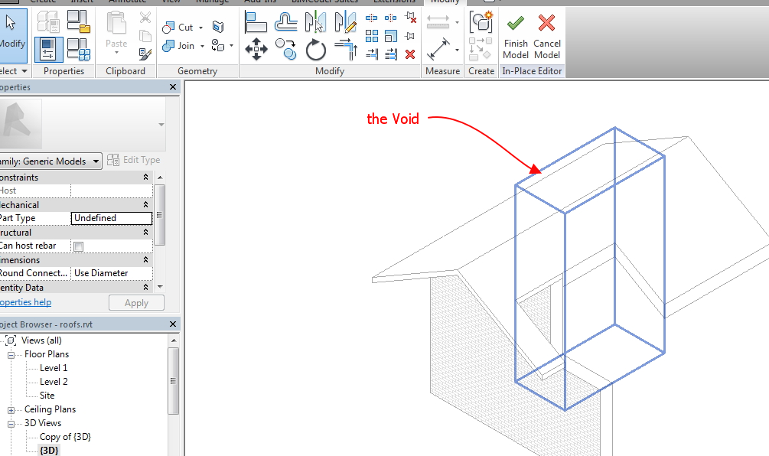This screenshot has width=769, height=456.
Task: Choose Mirror - Draw Axis tool
Action: (345, 21)
